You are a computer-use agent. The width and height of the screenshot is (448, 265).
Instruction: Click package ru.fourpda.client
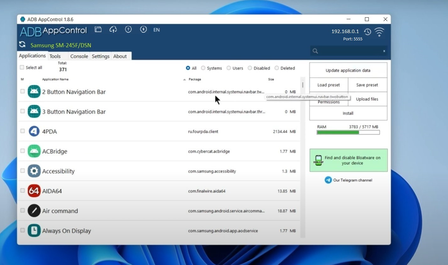pos(203,132)
